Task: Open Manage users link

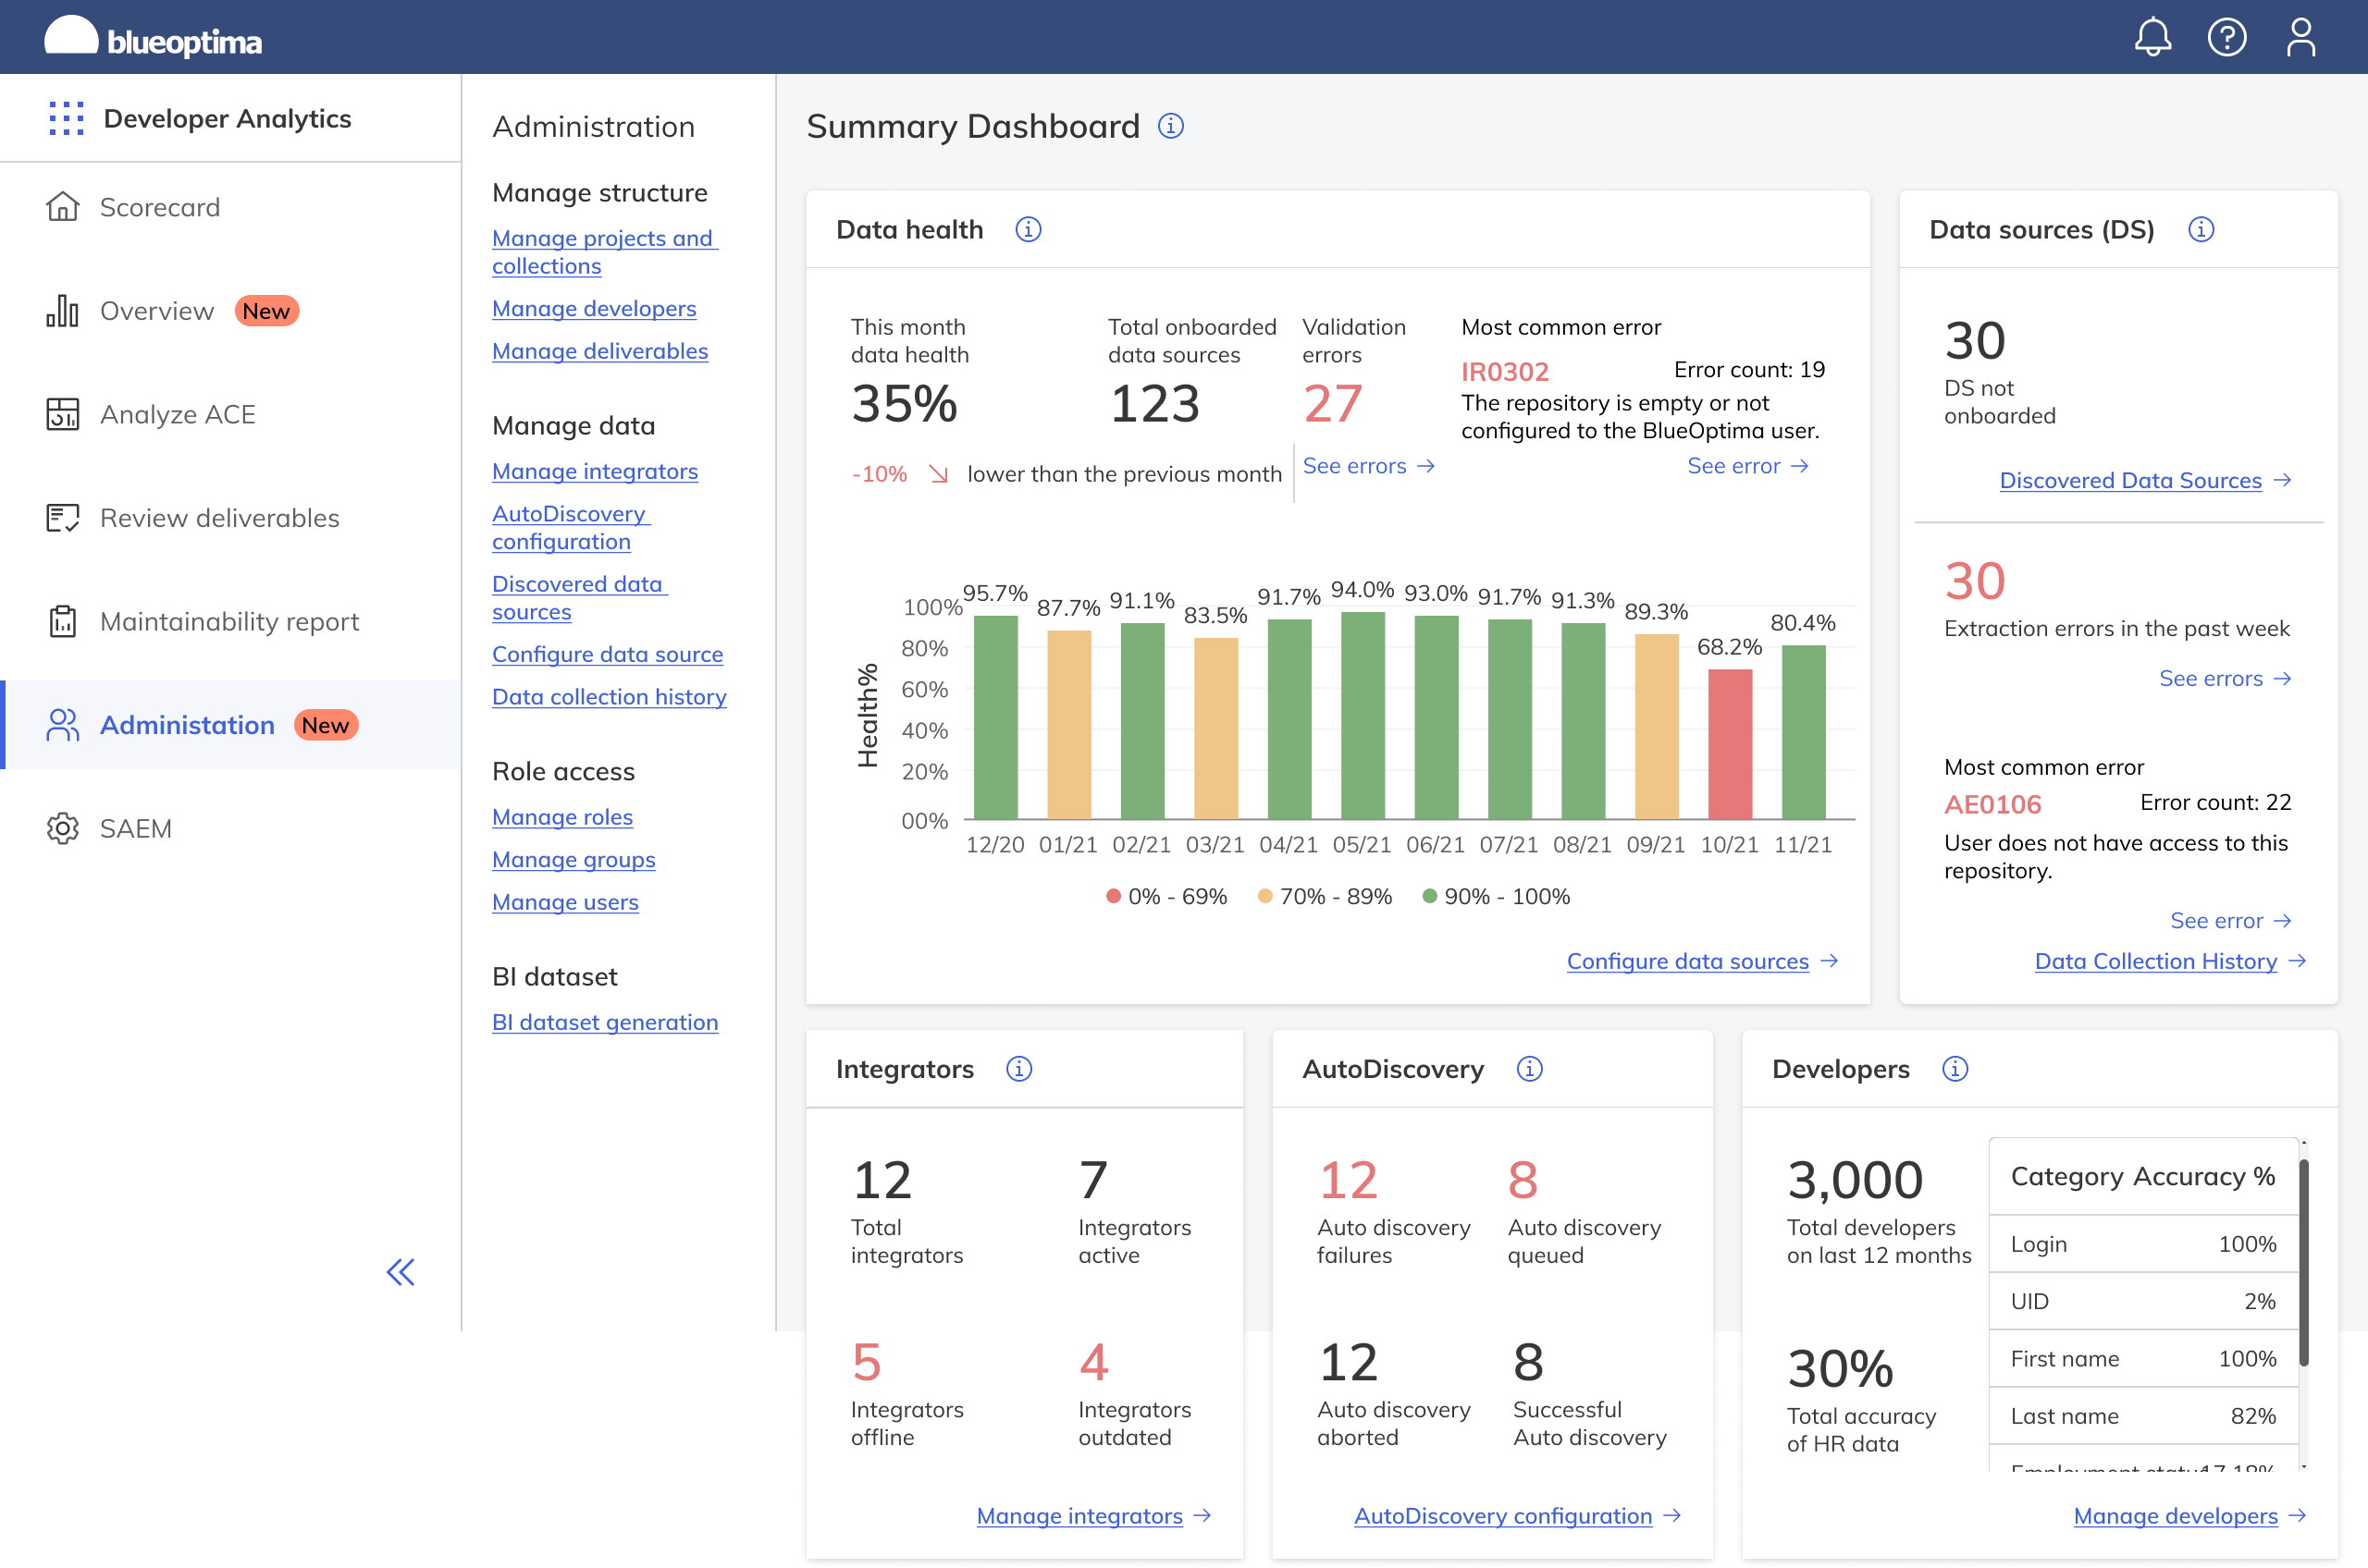Action: pyautogui.click(x=564, y=902)
